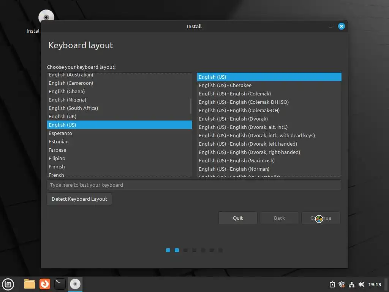
Task: Select English (US) in left list
Action: click(x=119, y=125)
